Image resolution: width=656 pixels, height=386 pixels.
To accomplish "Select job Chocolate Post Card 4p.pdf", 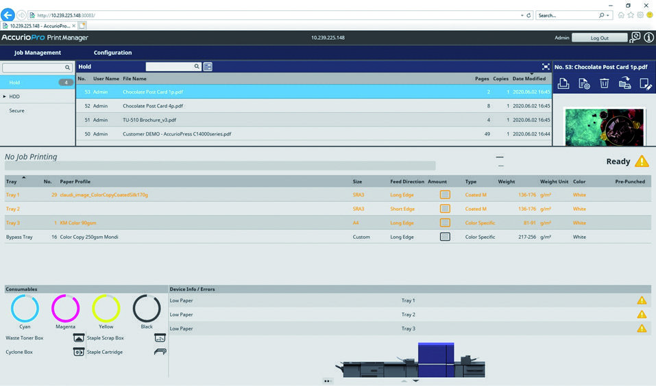I will [x=314, y=106].
